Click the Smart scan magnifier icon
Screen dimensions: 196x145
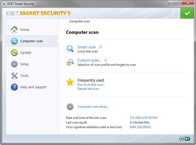point(70,49)
